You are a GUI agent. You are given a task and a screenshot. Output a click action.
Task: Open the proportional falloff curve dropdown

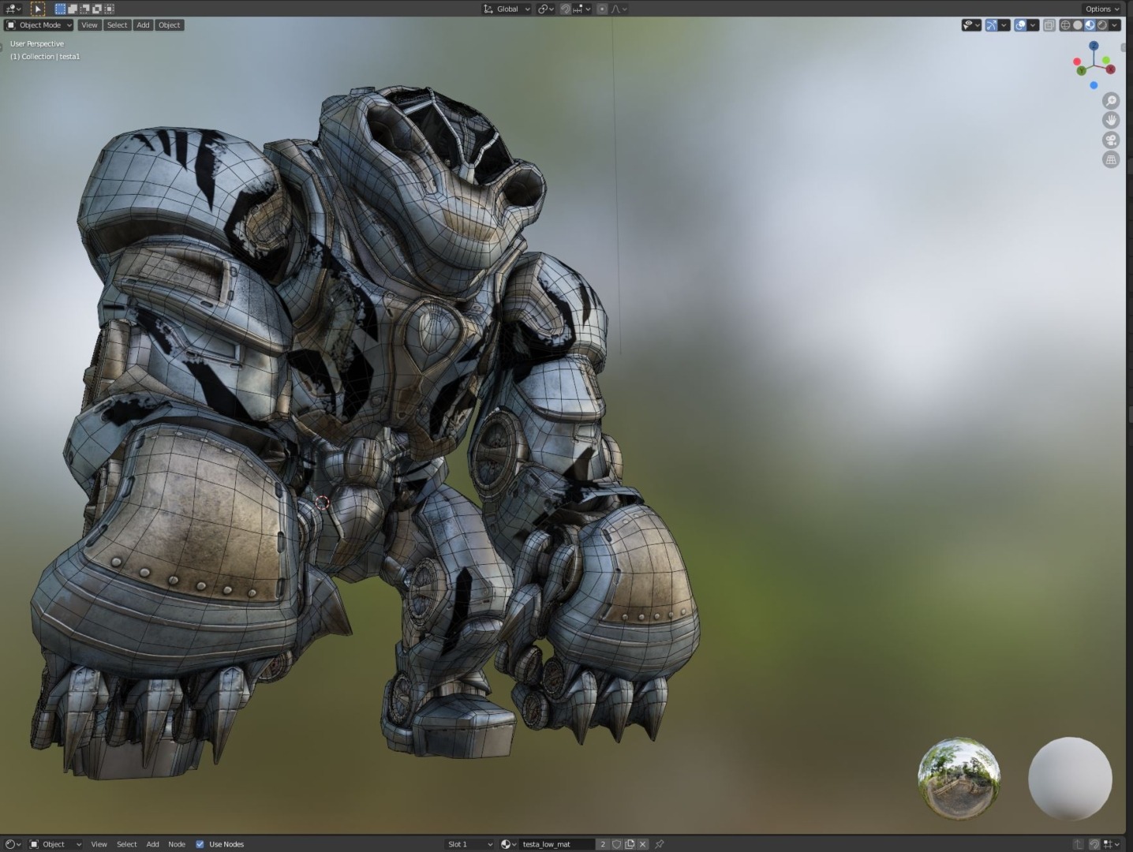pyautogui.click(x=619, y=9)
